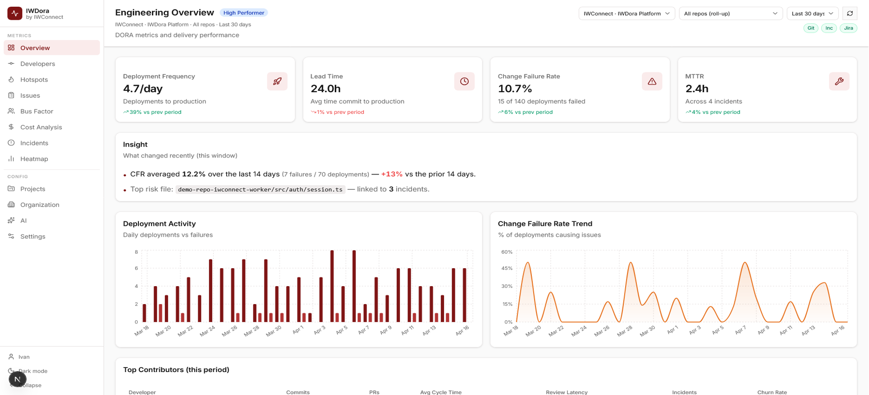Click the clock icon on Lead Time card

(464, 81)
